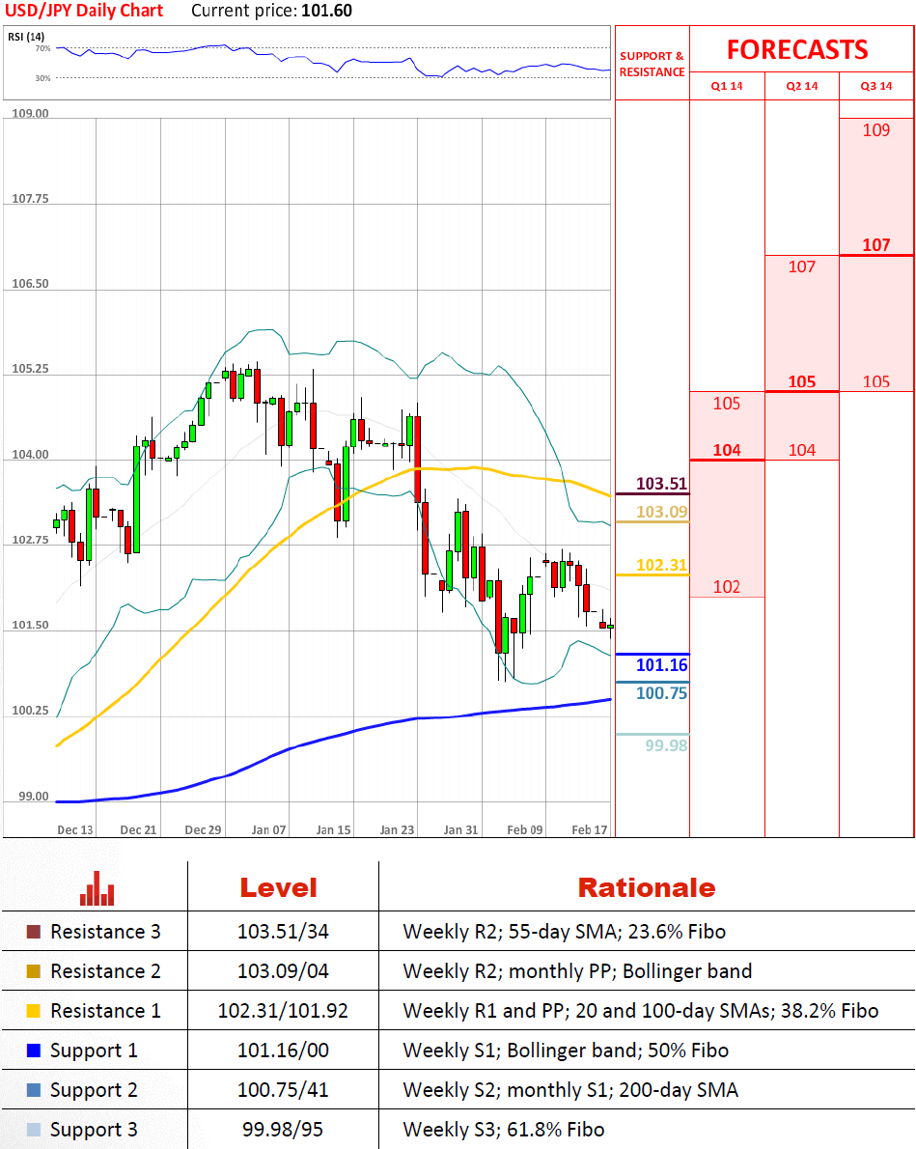Click the Resistance 1 yellow color square

pyautogui.click(x=34, y=1012)
